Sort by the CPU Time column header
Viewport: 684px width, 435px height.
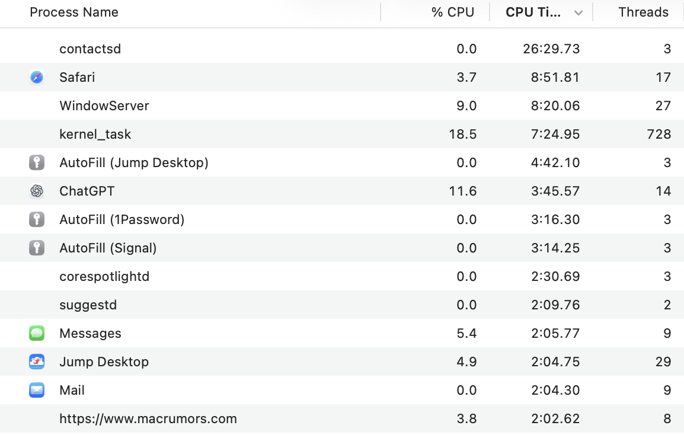pos(533,12)
